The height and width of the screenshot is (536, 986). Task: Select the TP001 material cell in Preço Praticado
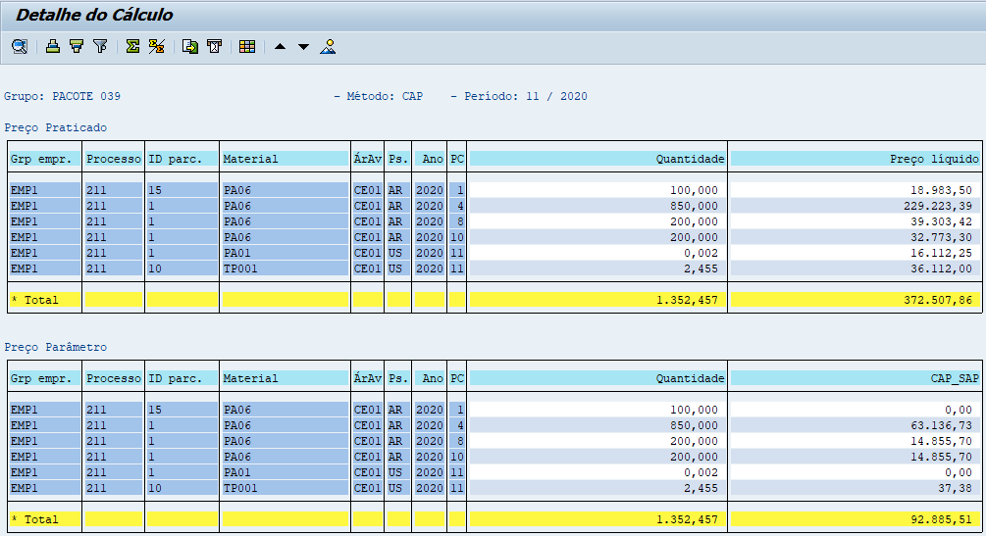point(285,268)
